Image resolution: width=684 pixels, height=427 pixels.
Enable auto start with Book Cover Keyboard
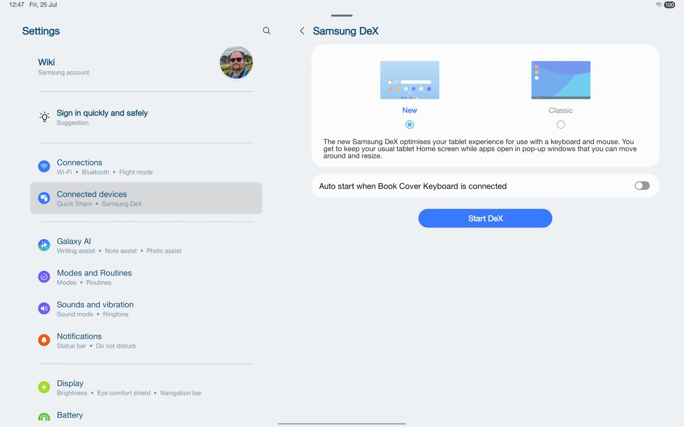642,186
